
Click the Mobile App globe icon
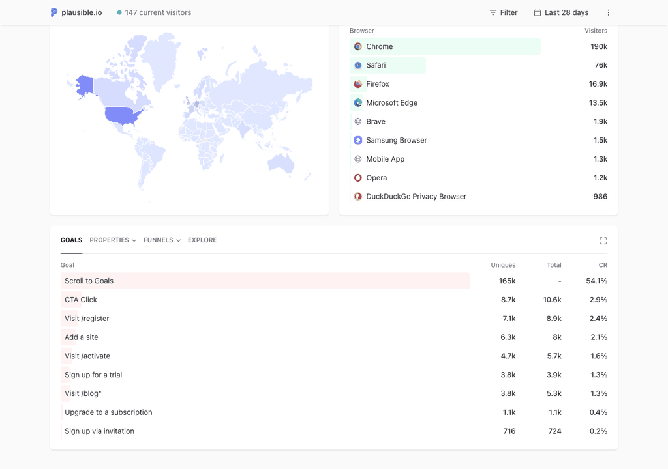pos(358,159)
